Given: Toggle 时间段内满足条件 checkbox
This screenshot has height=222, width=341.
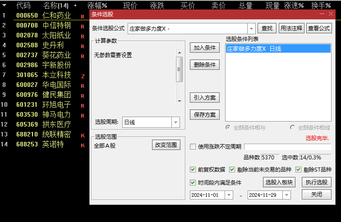Looking at the screenshot, I should tap(193, 182).
